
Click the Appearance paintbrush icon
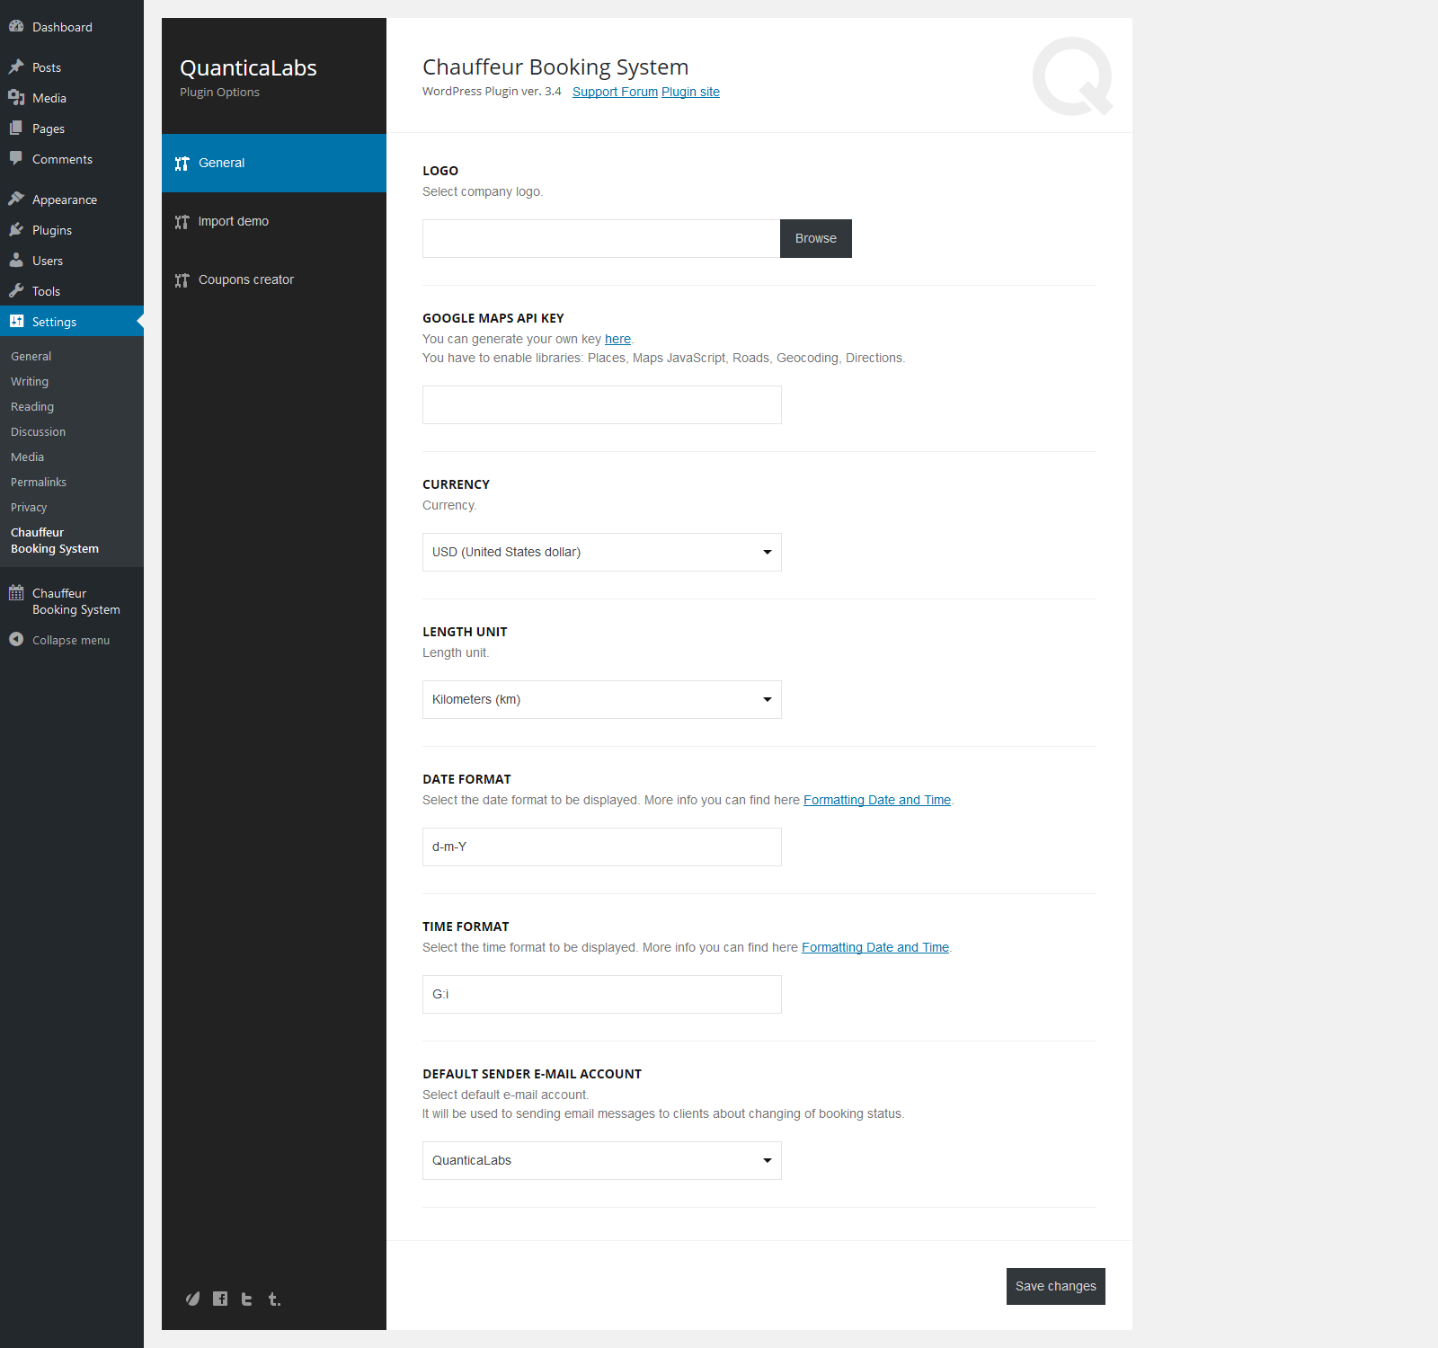(x=16, y=199)
